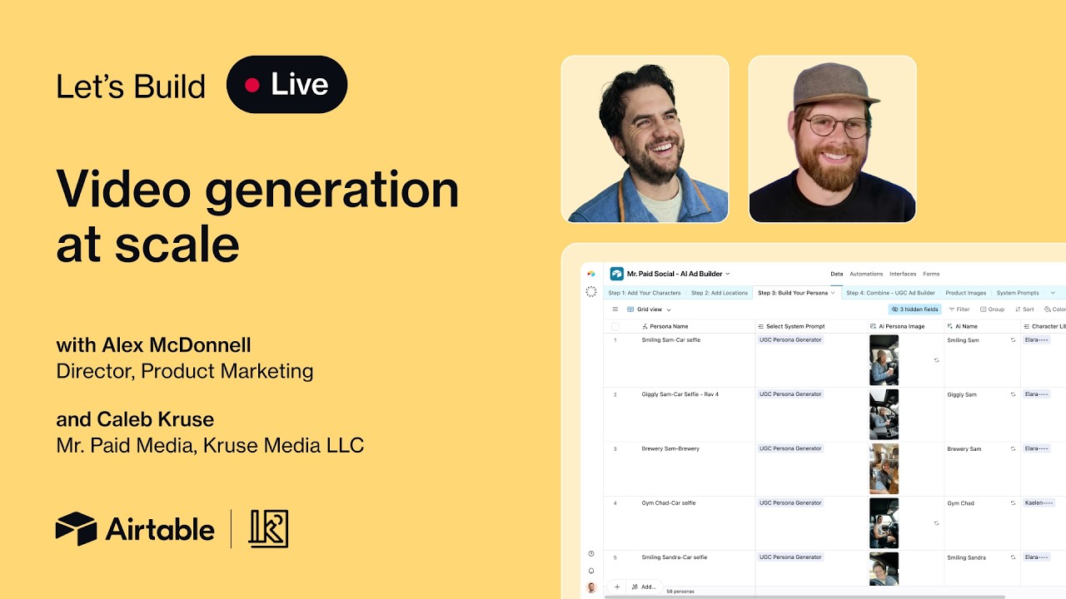Click the Kaelen chip in Gym Chad row
Viewport: 1066px width, 599px height.
[x=1039, y=503]
